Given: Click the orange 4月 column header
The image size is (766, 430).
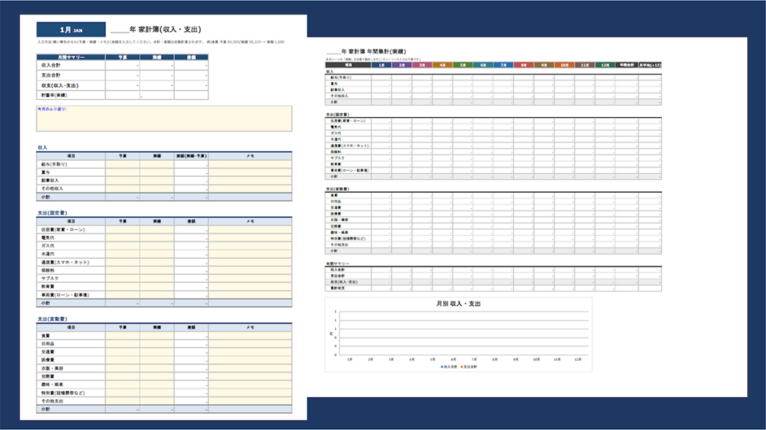Looking at the screenshot, I should point(442,65).
